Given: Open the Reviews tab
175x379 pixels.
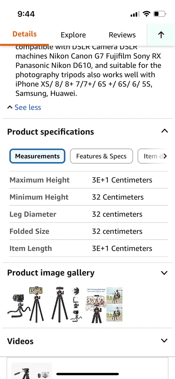Looking at the screenshot, I should click(122, 35).
